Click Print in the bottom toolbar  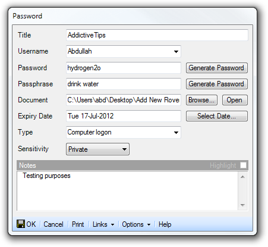[78, 224]
